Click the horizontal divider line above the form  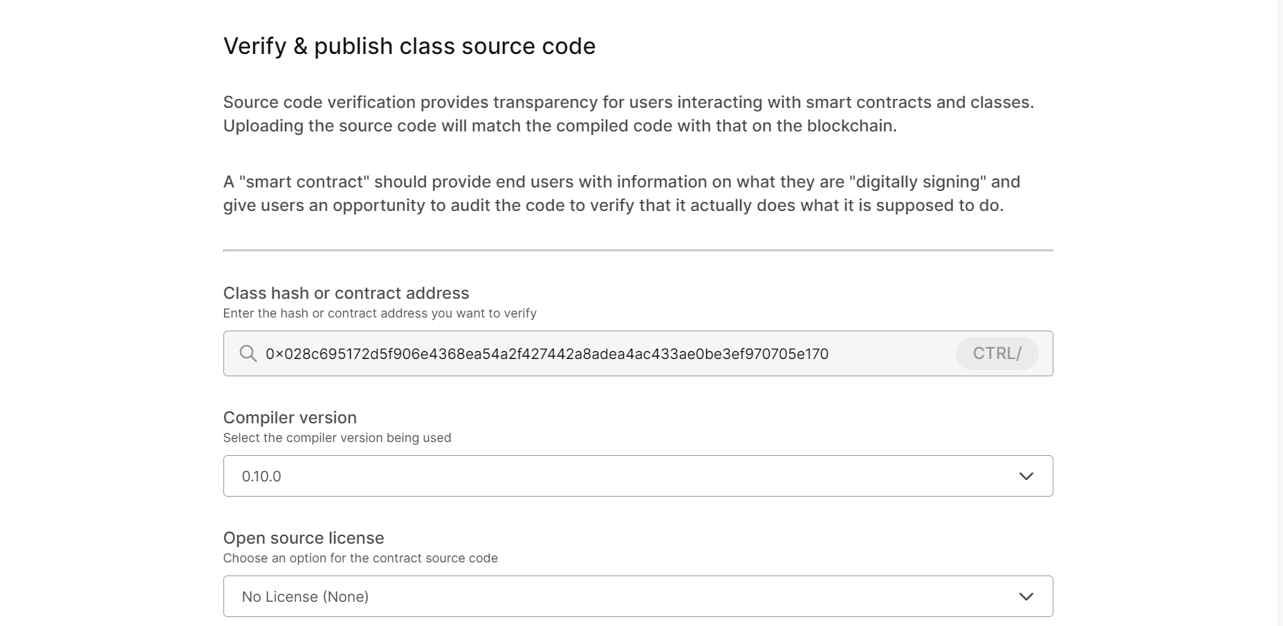tap(638, 250)
